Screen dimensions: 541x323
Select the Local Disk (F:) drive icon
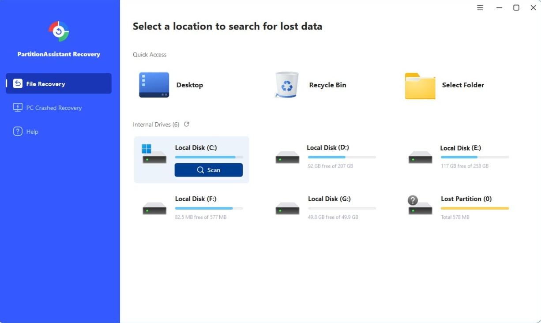pyautogui.click(x=154, y=208)
